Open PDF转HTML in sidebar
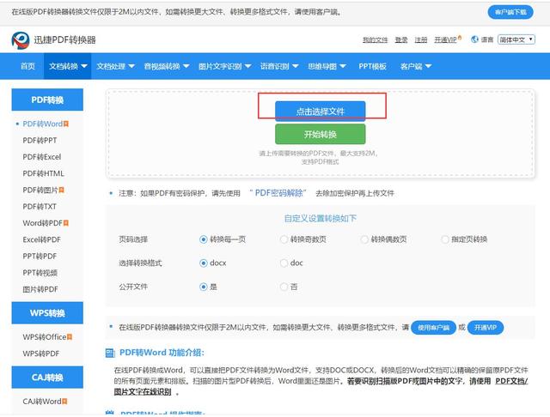550x417 pixels. pos(43,173)
